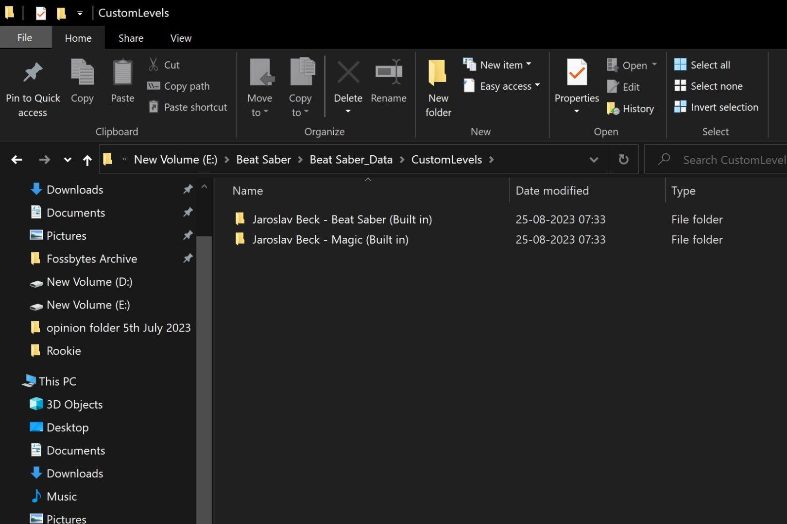Open opinion folder 5th July 2023
Image resolution: width=787 pixels, height=524 pixels.
click(119, 327)
